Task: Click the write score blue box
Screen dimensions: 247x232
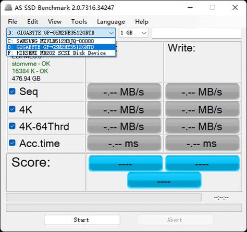Action: click(202, 163)
